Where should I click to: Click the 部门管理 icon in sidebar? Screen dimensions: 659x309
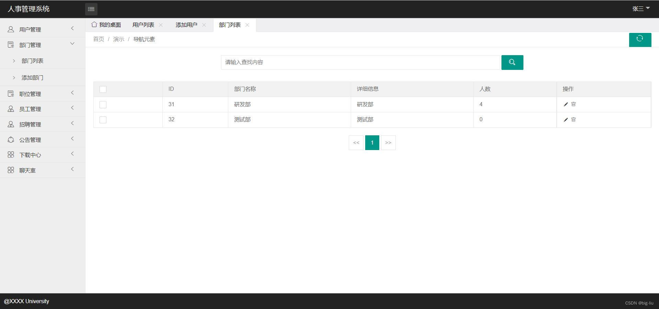(x=11, y=45)
